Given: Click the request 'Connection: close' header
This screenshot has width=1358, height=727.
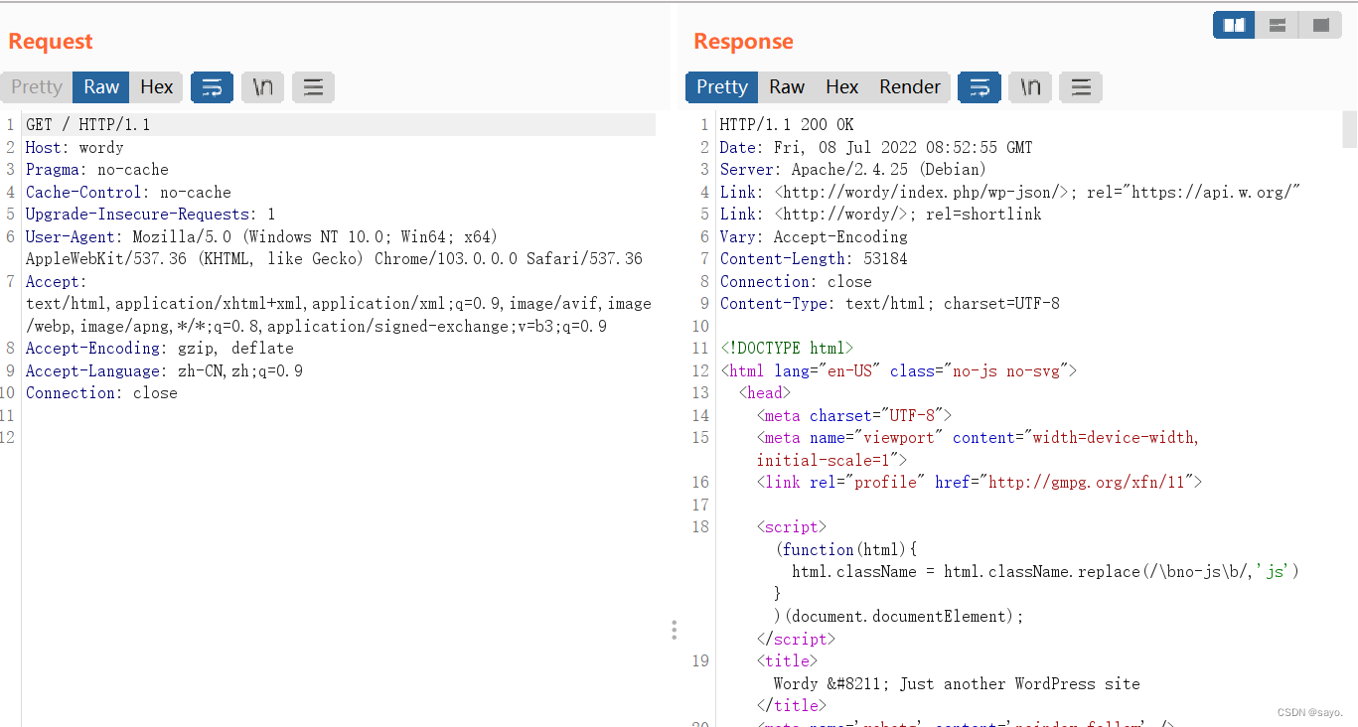Looking at the screenshot, I should pos(101,392).
